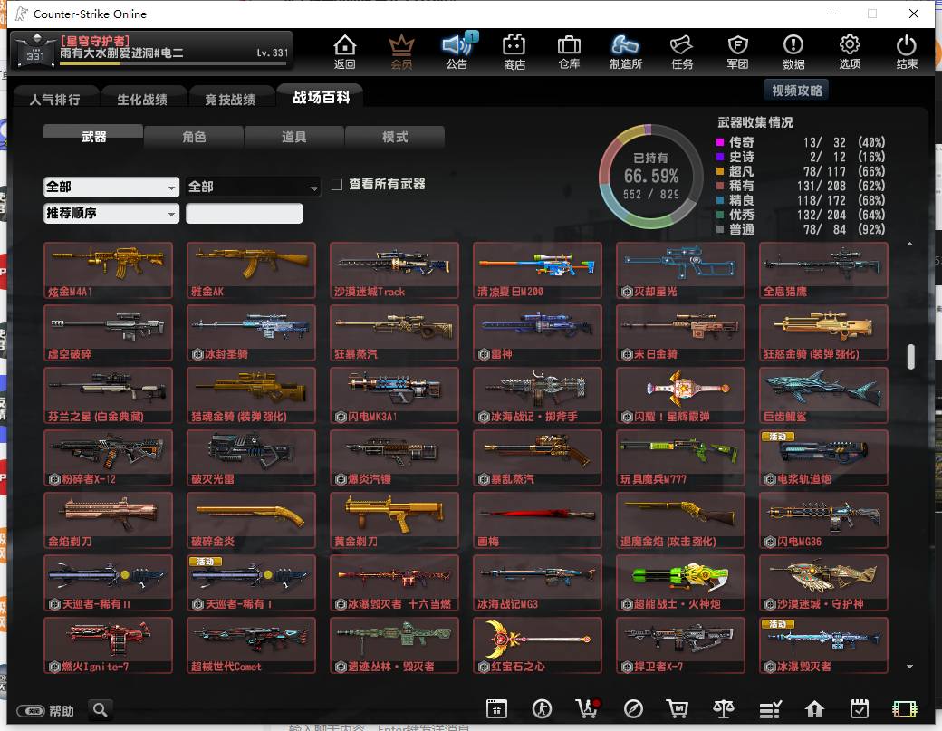
Task: Expand the 推荐顺序 sort order dropdown
Action: 111,213
